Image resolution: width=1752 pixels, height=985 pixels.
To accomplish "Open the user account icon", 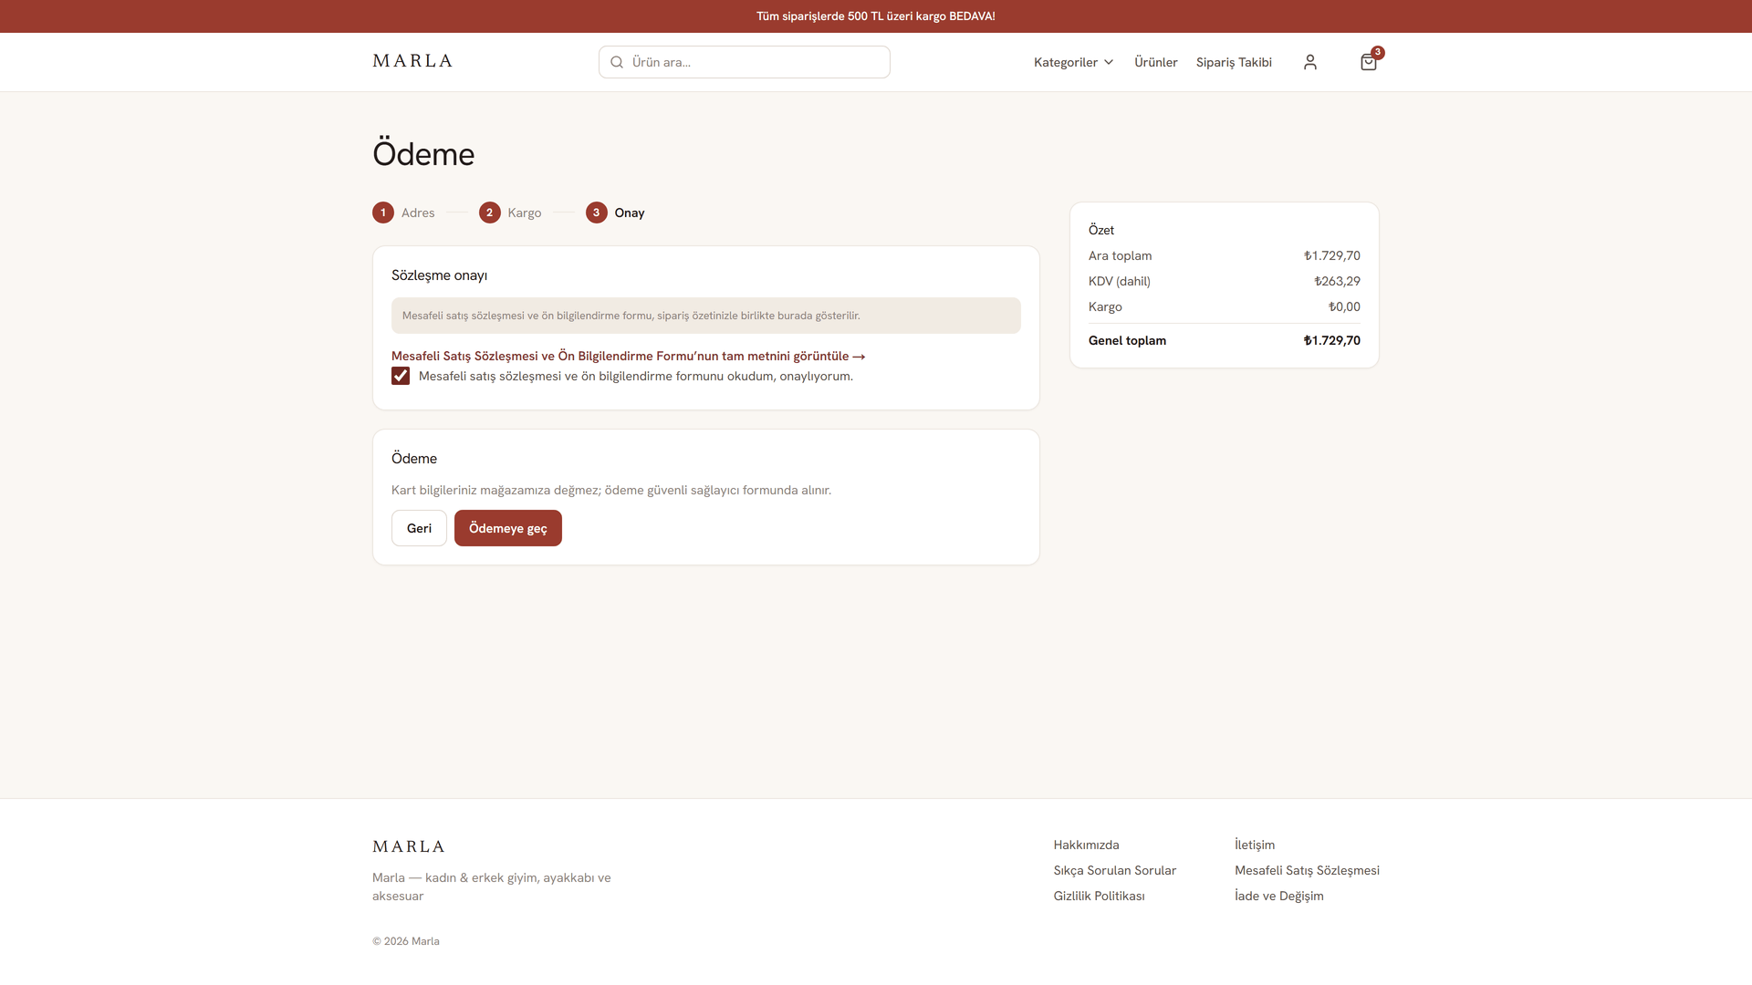I will [x=1309, y=62].
